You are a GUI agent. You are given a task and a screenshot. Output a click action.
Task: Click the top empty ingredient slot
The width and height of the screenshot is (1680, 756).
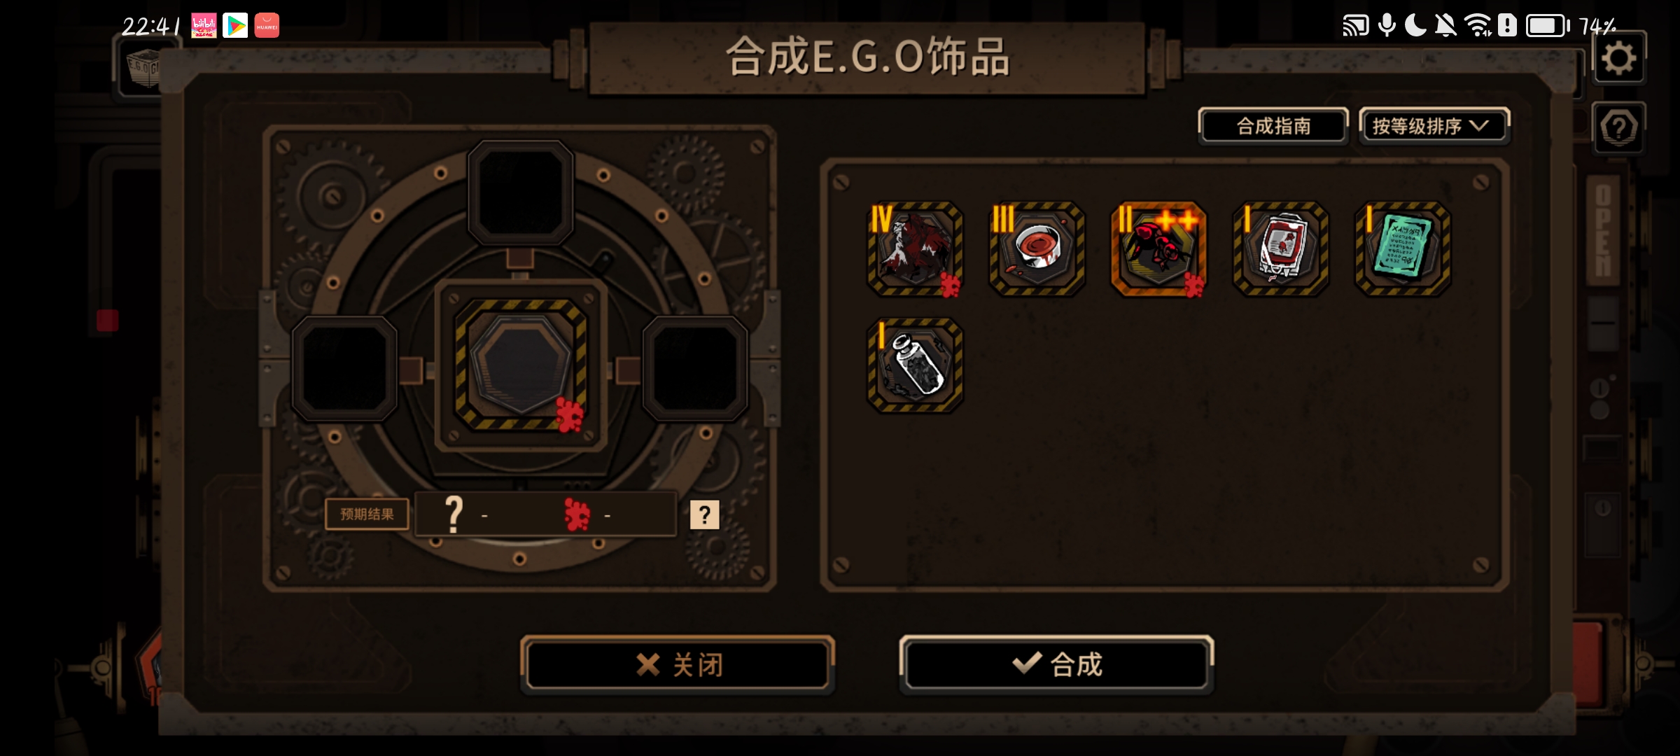click(520, 192)
